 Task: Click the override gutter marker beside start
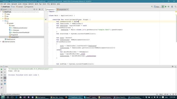point(46,20)
